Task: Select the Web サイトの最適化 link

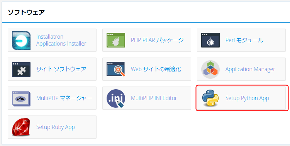Action: [x=156, y=69]
